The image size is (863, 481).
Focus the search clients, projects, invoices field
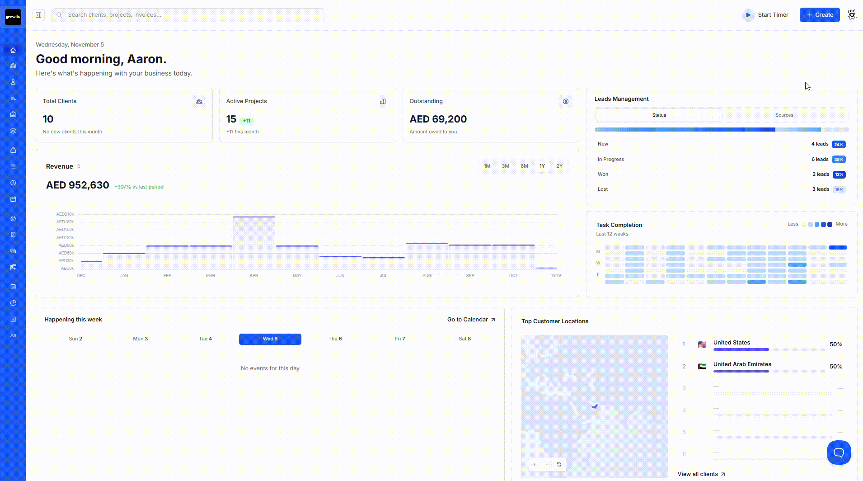click(188, 15)
